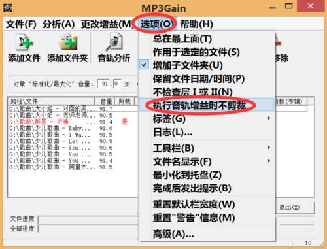The width and height of the screenshot is (327, 249).
Task: Open the 更改增益(M) menu
Action: [x=107, y=24]
